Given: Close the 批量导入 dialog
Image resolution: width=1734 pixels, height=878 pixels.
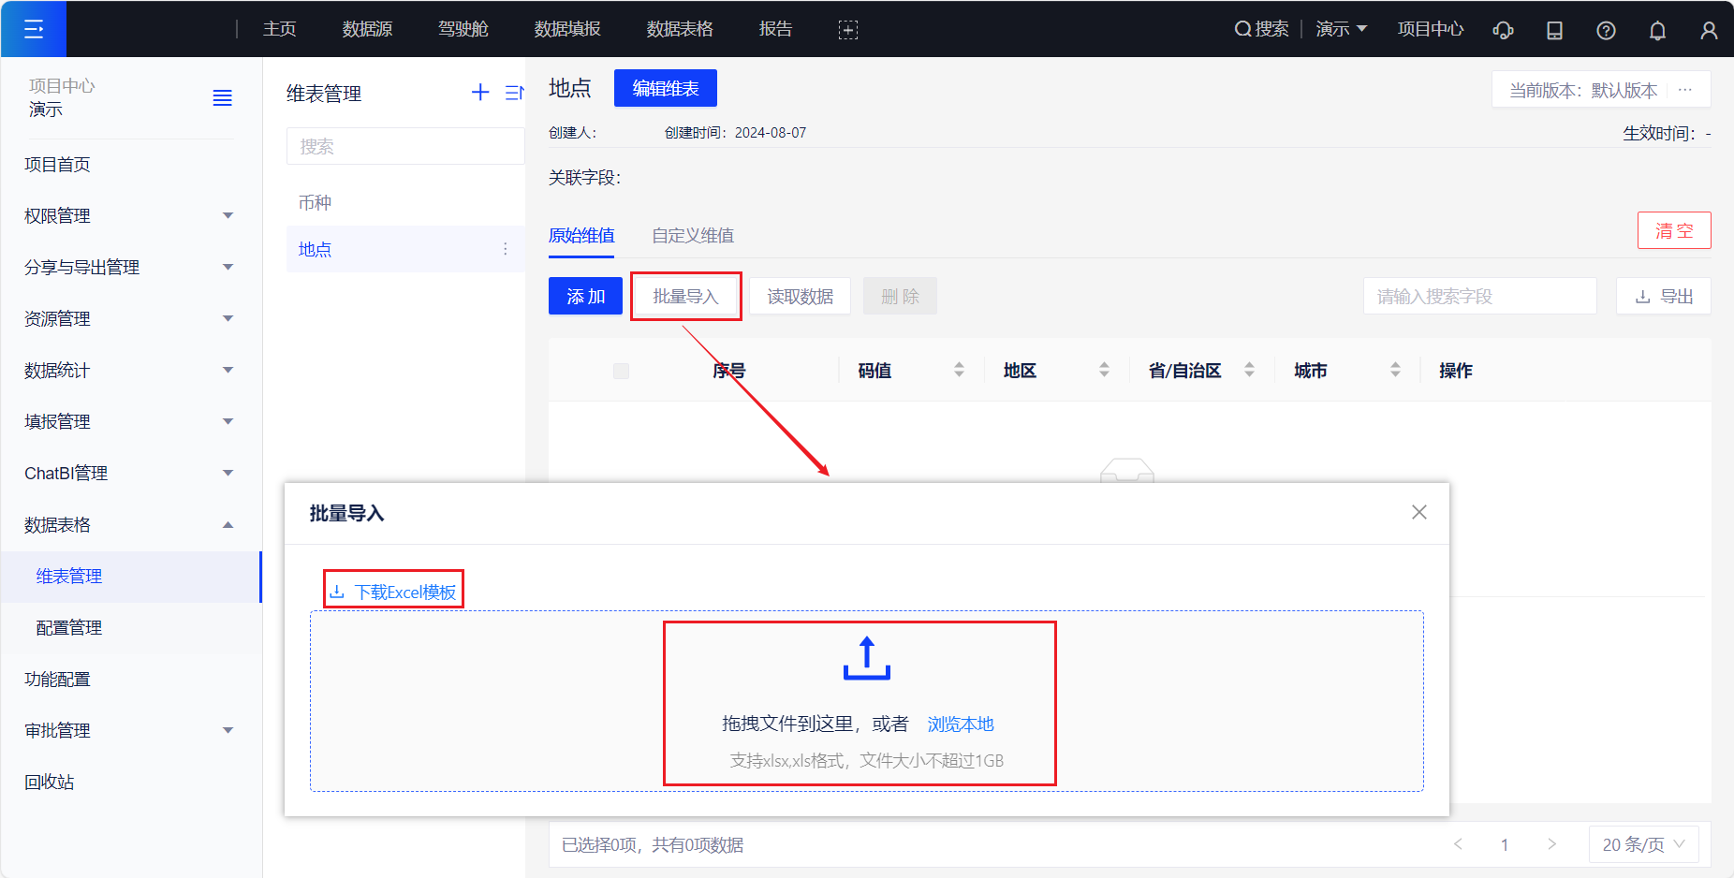Looking at the screenshot, I should coord(1419,512).
